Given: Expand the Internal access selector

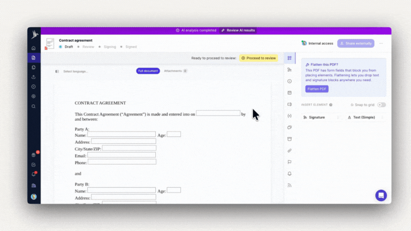Looking at the screenshot, I should tap(317, 43).
